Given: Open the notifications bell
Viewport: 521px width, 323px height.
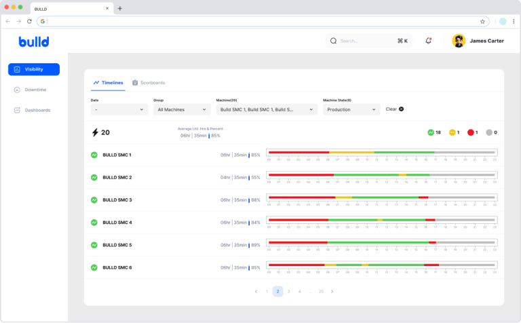Looking at the screenshot, I should point(428,41).
